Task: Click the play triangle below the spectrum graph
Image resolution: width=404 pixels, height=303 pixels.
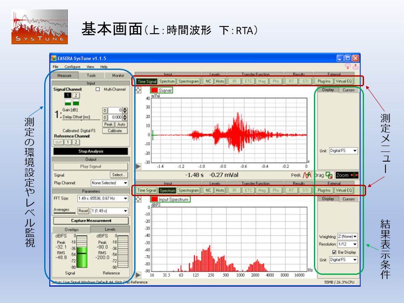Action: (x=138, y=275)
